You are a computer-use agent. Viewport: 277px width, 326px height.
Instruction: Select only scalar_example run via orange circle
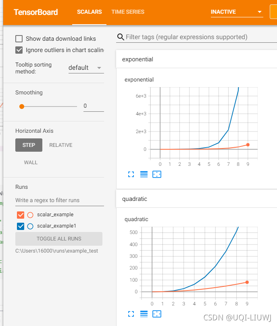[x=30, y=215]
